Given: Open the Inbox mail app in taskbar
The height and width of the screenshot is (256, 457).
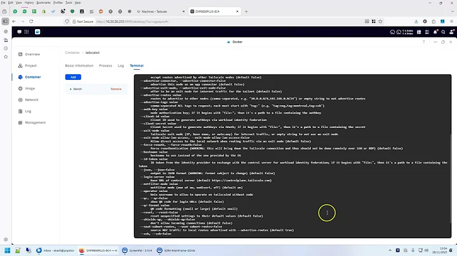Looking at the screenshot, I should tap(55, 250).
